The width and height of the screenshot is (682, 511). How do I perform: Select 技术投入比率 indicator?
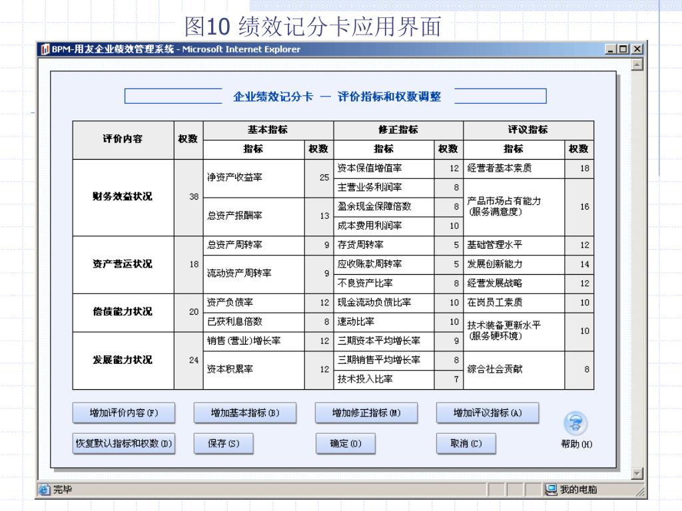(384, 379)
